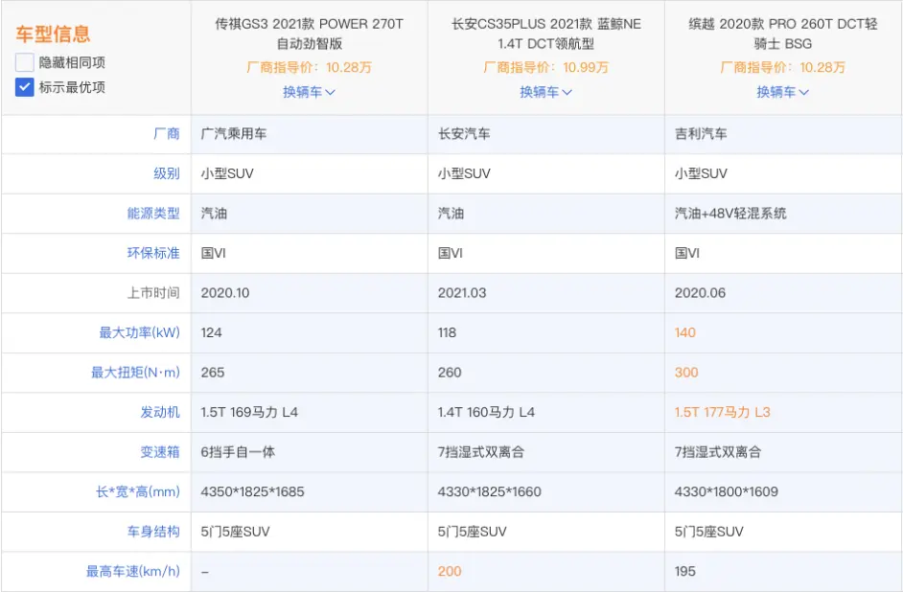Click the 车型信息 heading
903x592 pixels.
[x=53, y=34]
